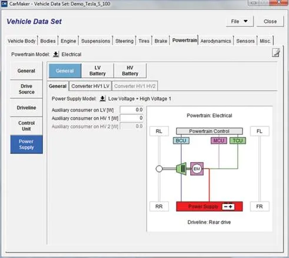Click the FR wheel box
Viewport: 289px width, 258px height.
[260, 206]
